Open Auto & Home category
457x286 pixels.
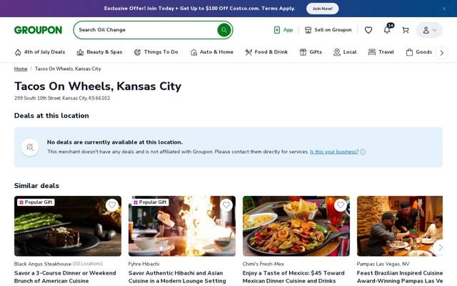[212, 52]
